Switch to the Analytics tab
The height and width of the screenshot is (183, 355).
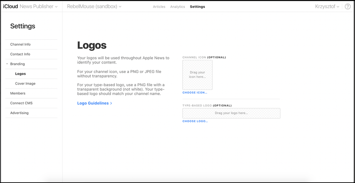[x=177, y=7]
